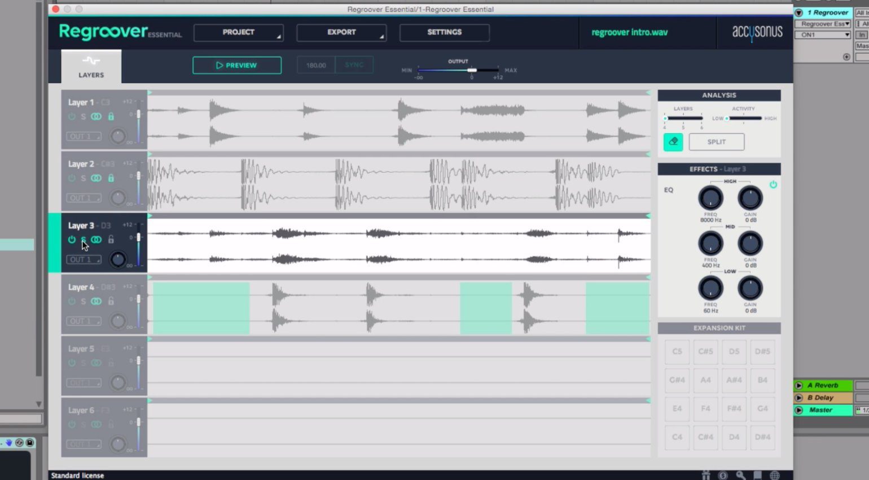This screenshot has height=480, width=869.
Task: Click the F#4 expansion kit pad
Action: coord(734,408)
